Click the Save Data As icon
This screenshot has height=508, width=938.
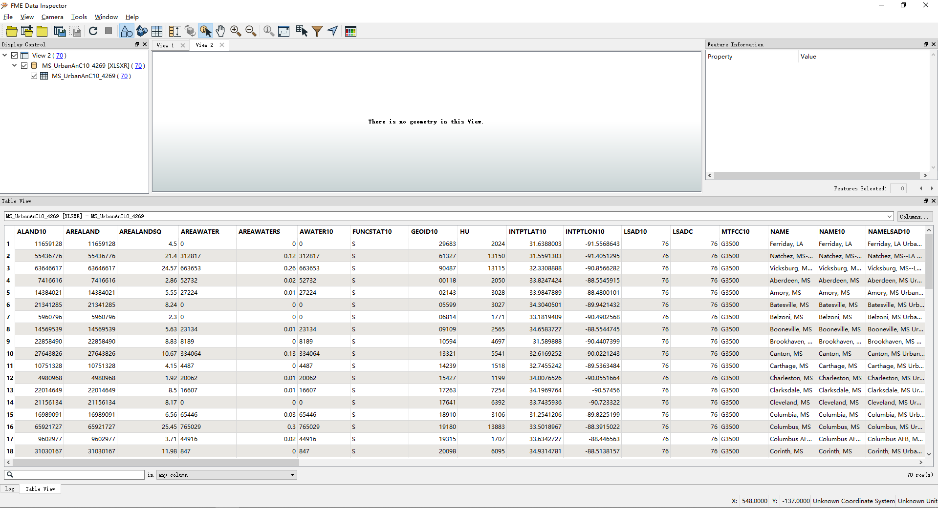click(60, 31)
